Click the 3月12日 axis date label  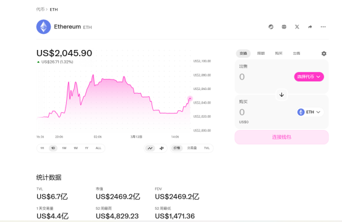point(136,137)
